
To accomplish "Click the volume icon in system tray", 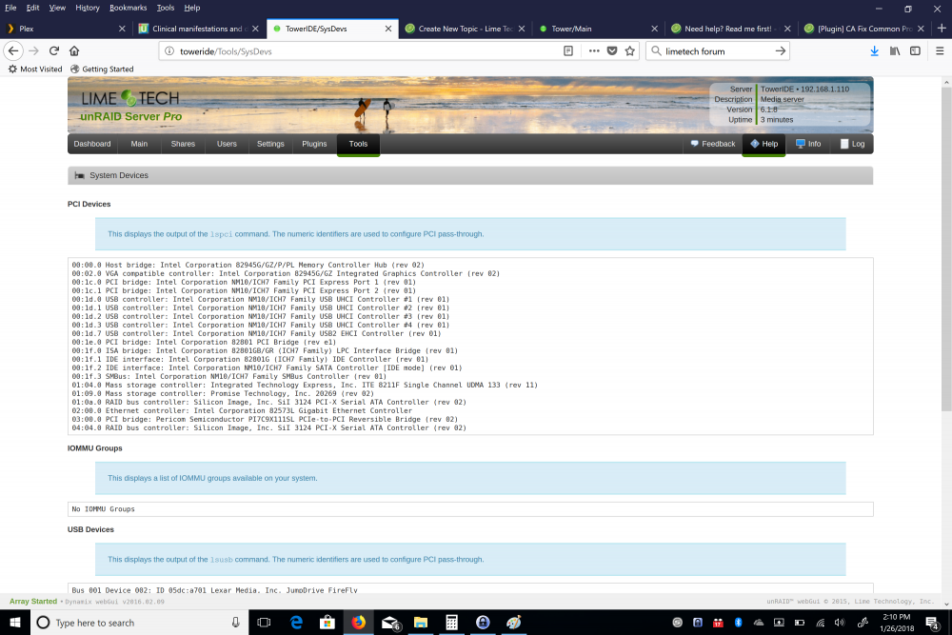I will click(x=840, y=623).
